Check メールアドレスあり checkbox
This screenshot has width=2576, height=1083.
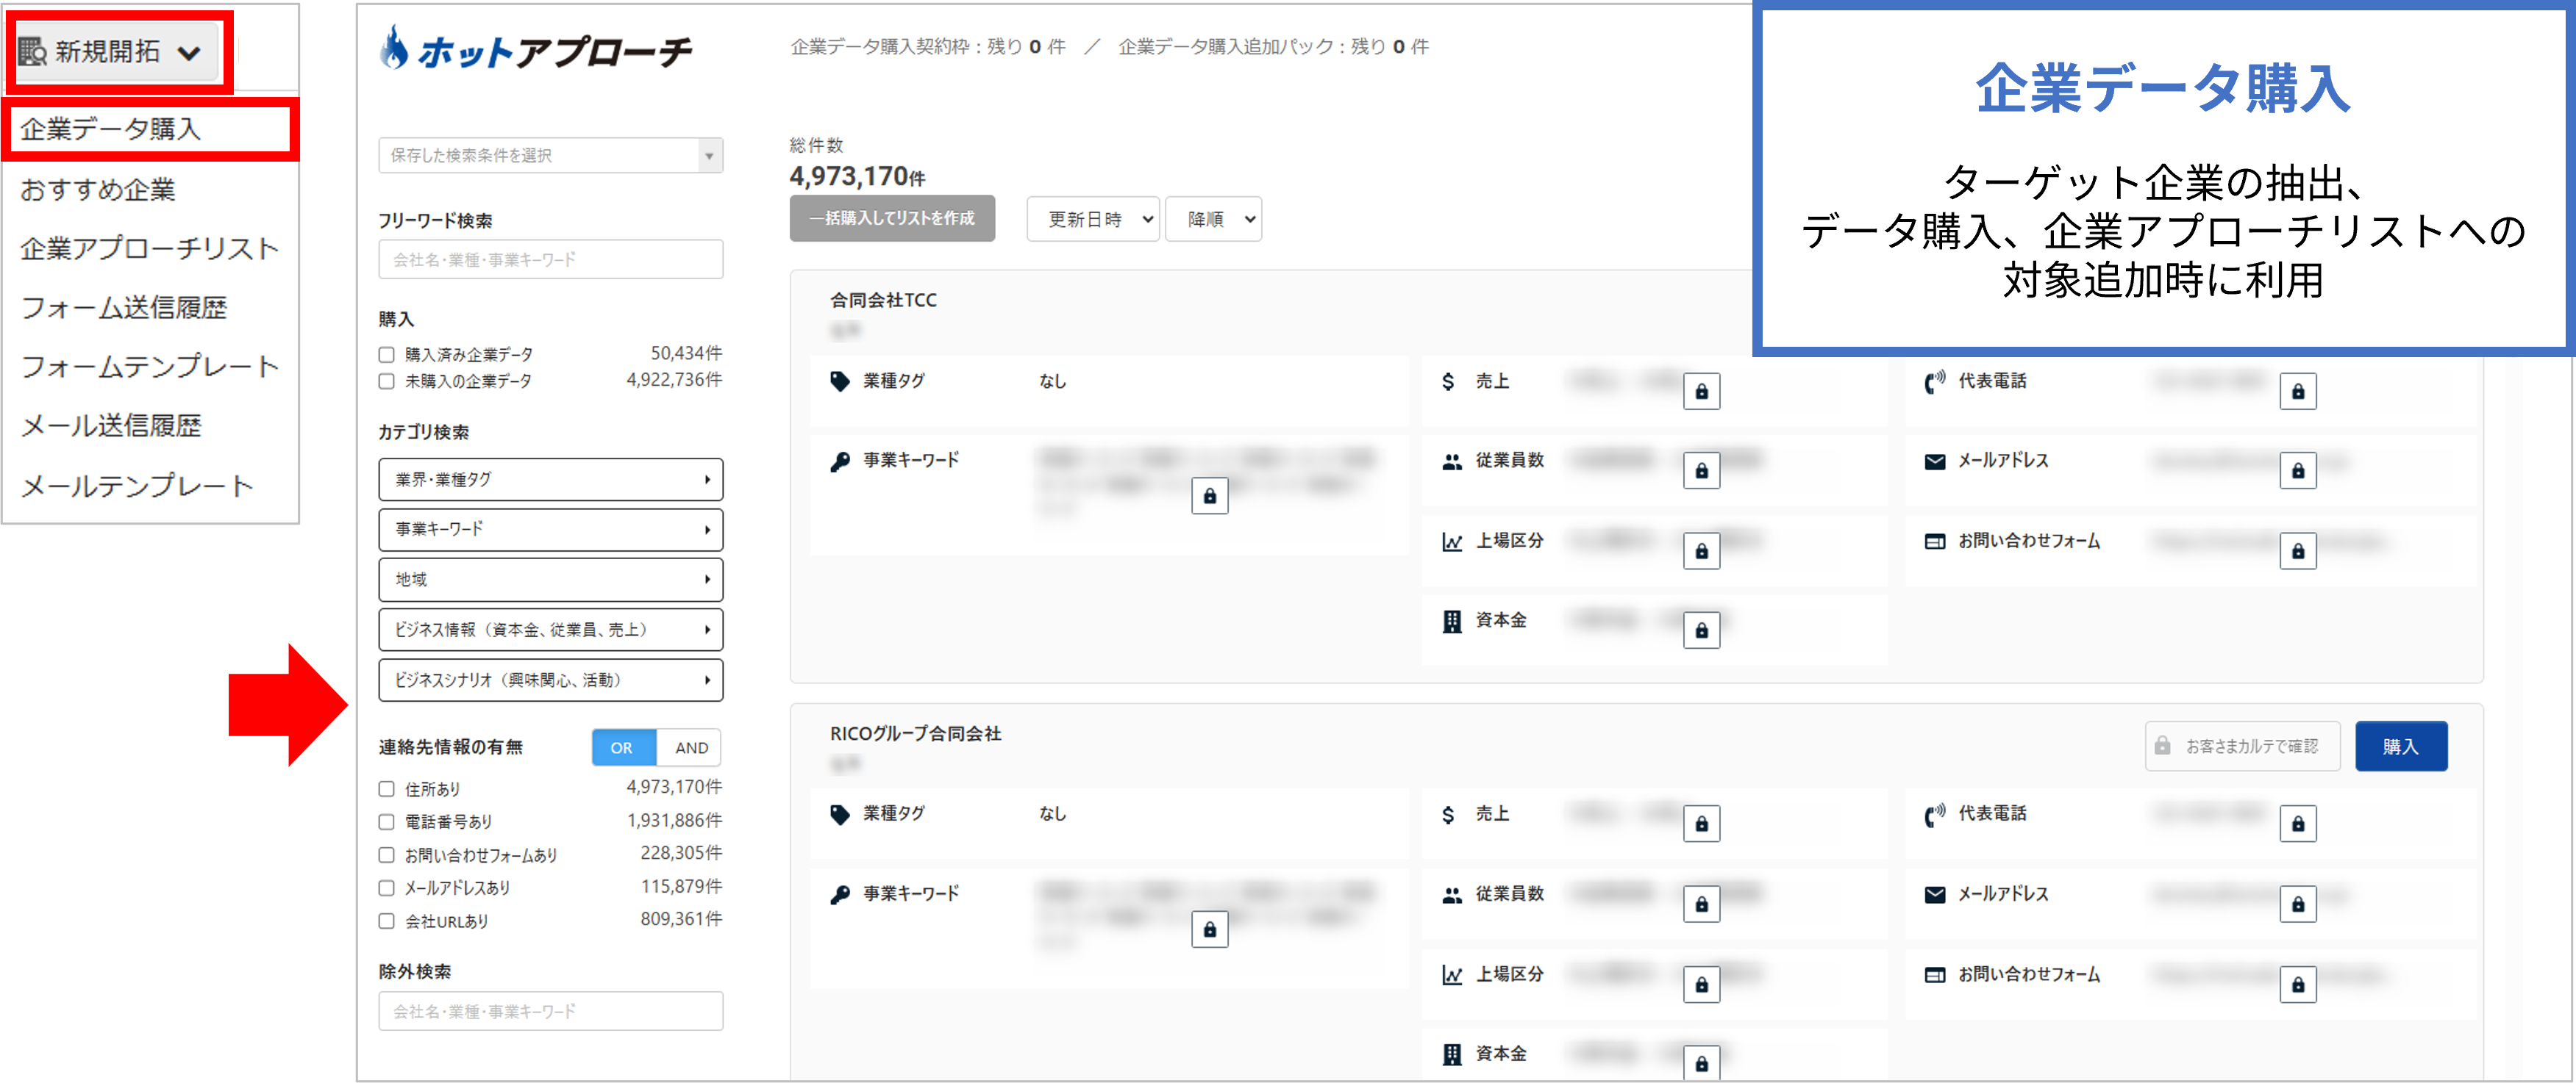tap(386, 888)
